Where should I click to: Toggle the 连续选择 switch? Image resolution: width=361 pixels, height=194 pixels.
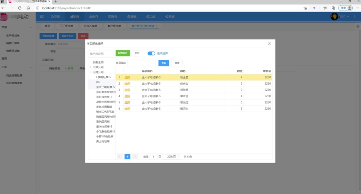coord(151,54)
